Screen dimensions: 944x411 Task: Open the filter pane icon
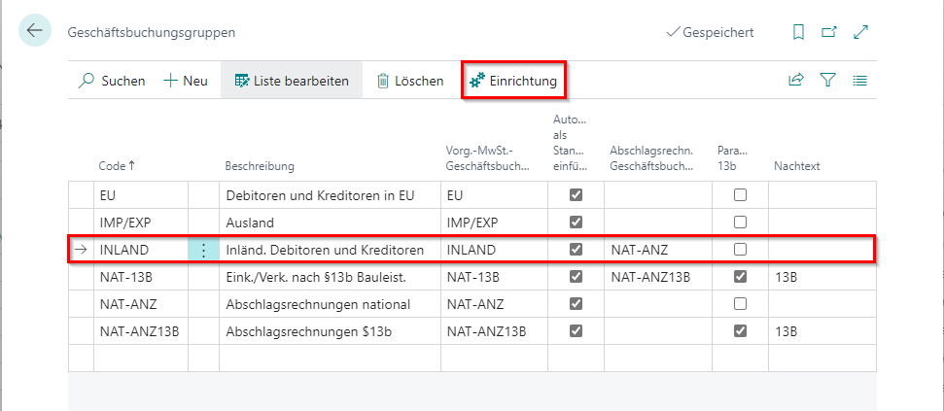[x=828, y=81]
